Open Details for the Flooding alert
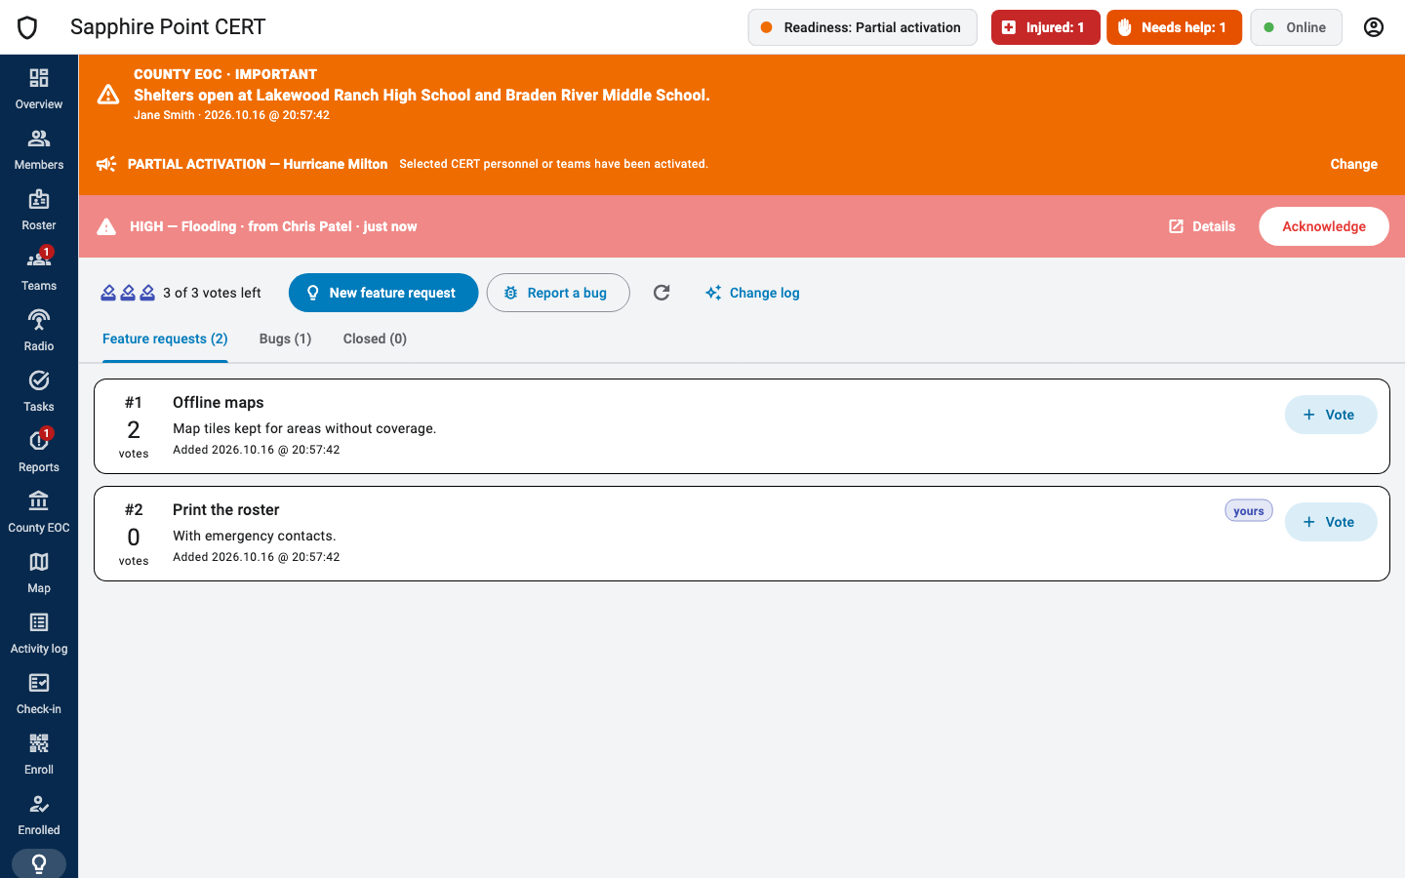The height and width of the screenshot is (878, 1405). (1202, 226)
